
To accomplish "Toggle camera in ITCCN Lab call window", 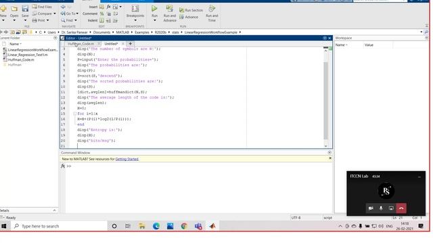I will click(371, 209).
